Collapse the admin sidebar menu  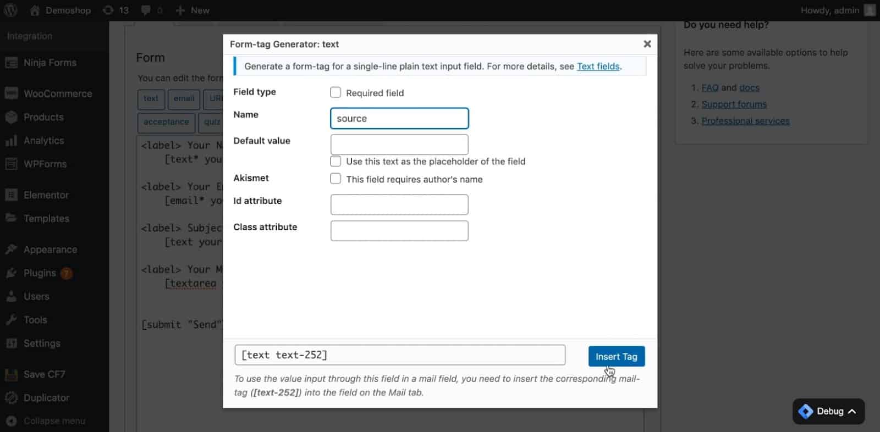[54, 421]
